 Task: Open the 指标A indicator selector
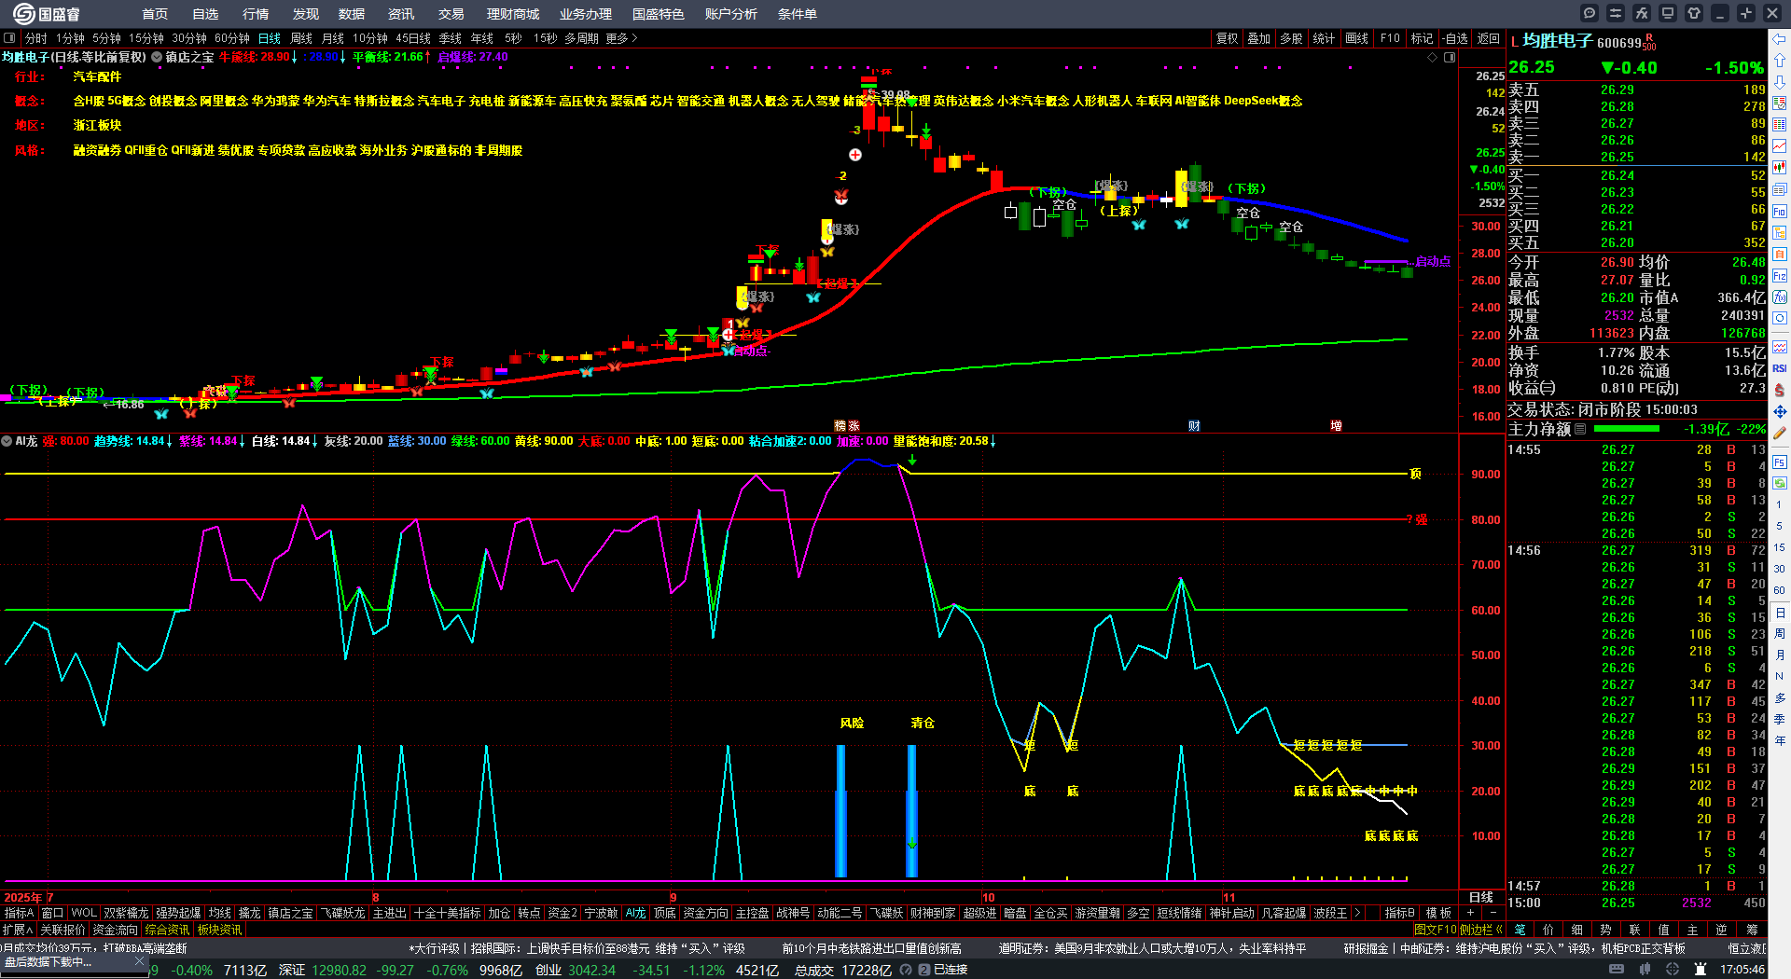[x=19, y=913]
